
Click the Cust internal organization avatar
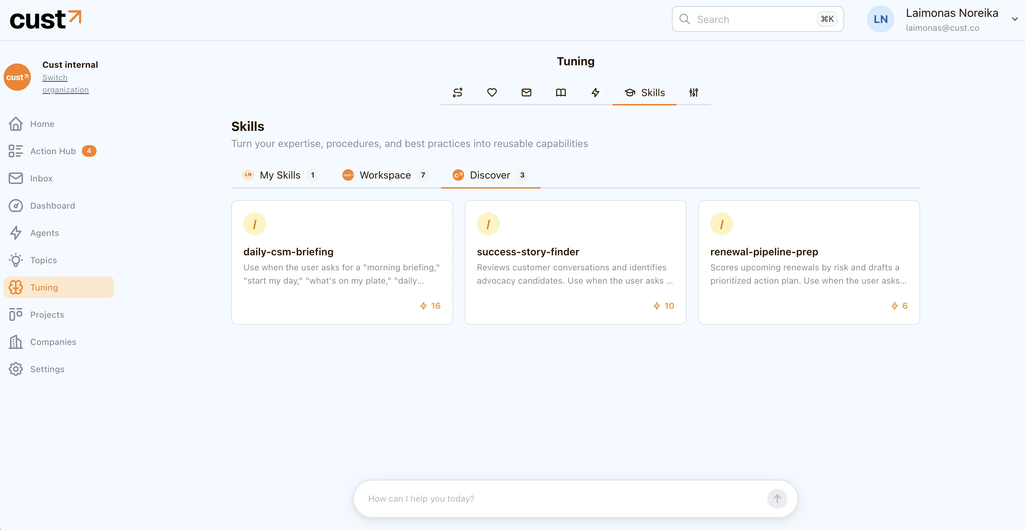click(17, 77)
